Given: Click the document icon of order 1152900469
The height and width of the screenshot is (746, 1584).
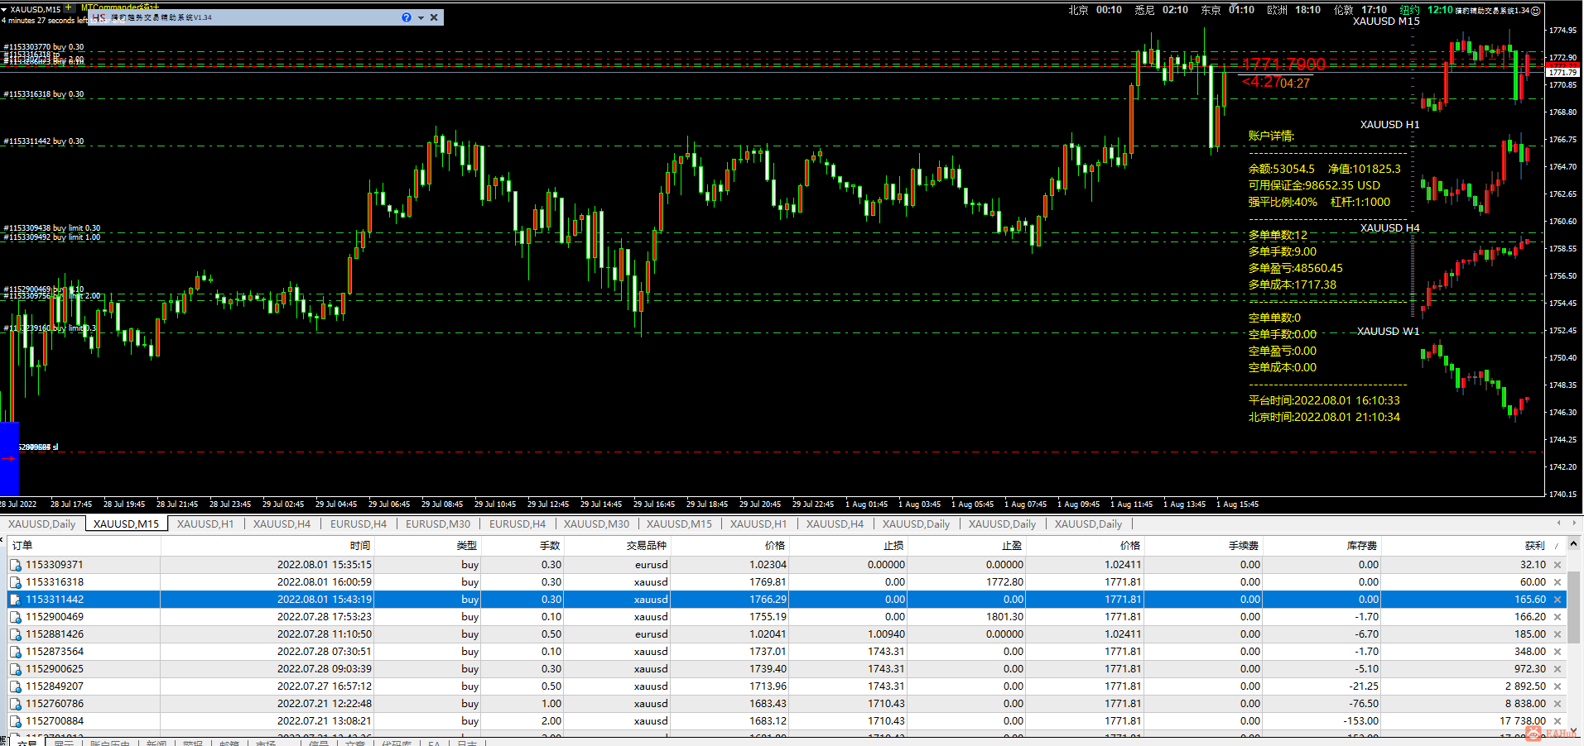Looking at the screenshot, I should click(16, 617).
